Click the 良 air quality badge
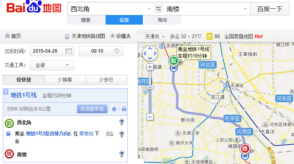Image resolution: width=294 pixels, height=164 pixels. pos(209,36)
